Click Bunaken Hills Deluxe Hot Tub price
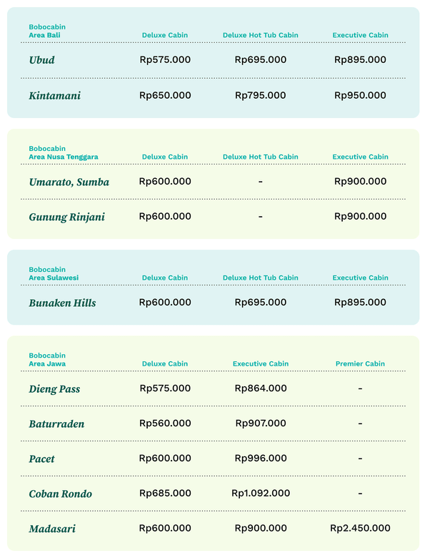Image resolution: width=427 pixels, height=558 pixels. pos(261,303)
